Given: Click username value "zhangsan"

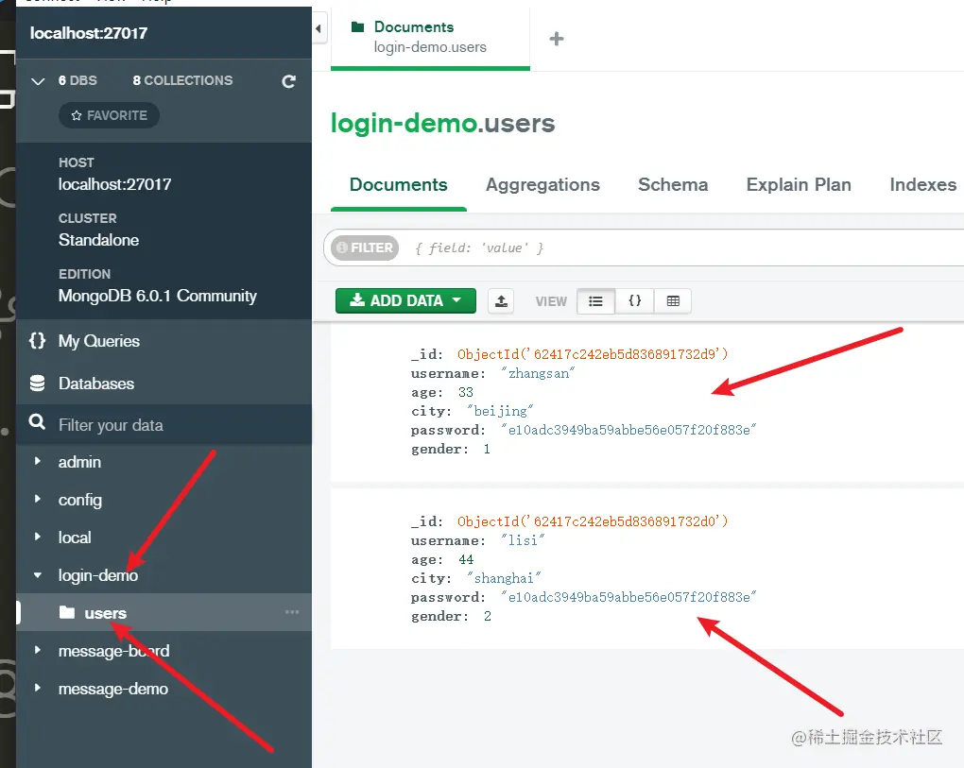Looking at the screenshot, I should tap(538, 373).
